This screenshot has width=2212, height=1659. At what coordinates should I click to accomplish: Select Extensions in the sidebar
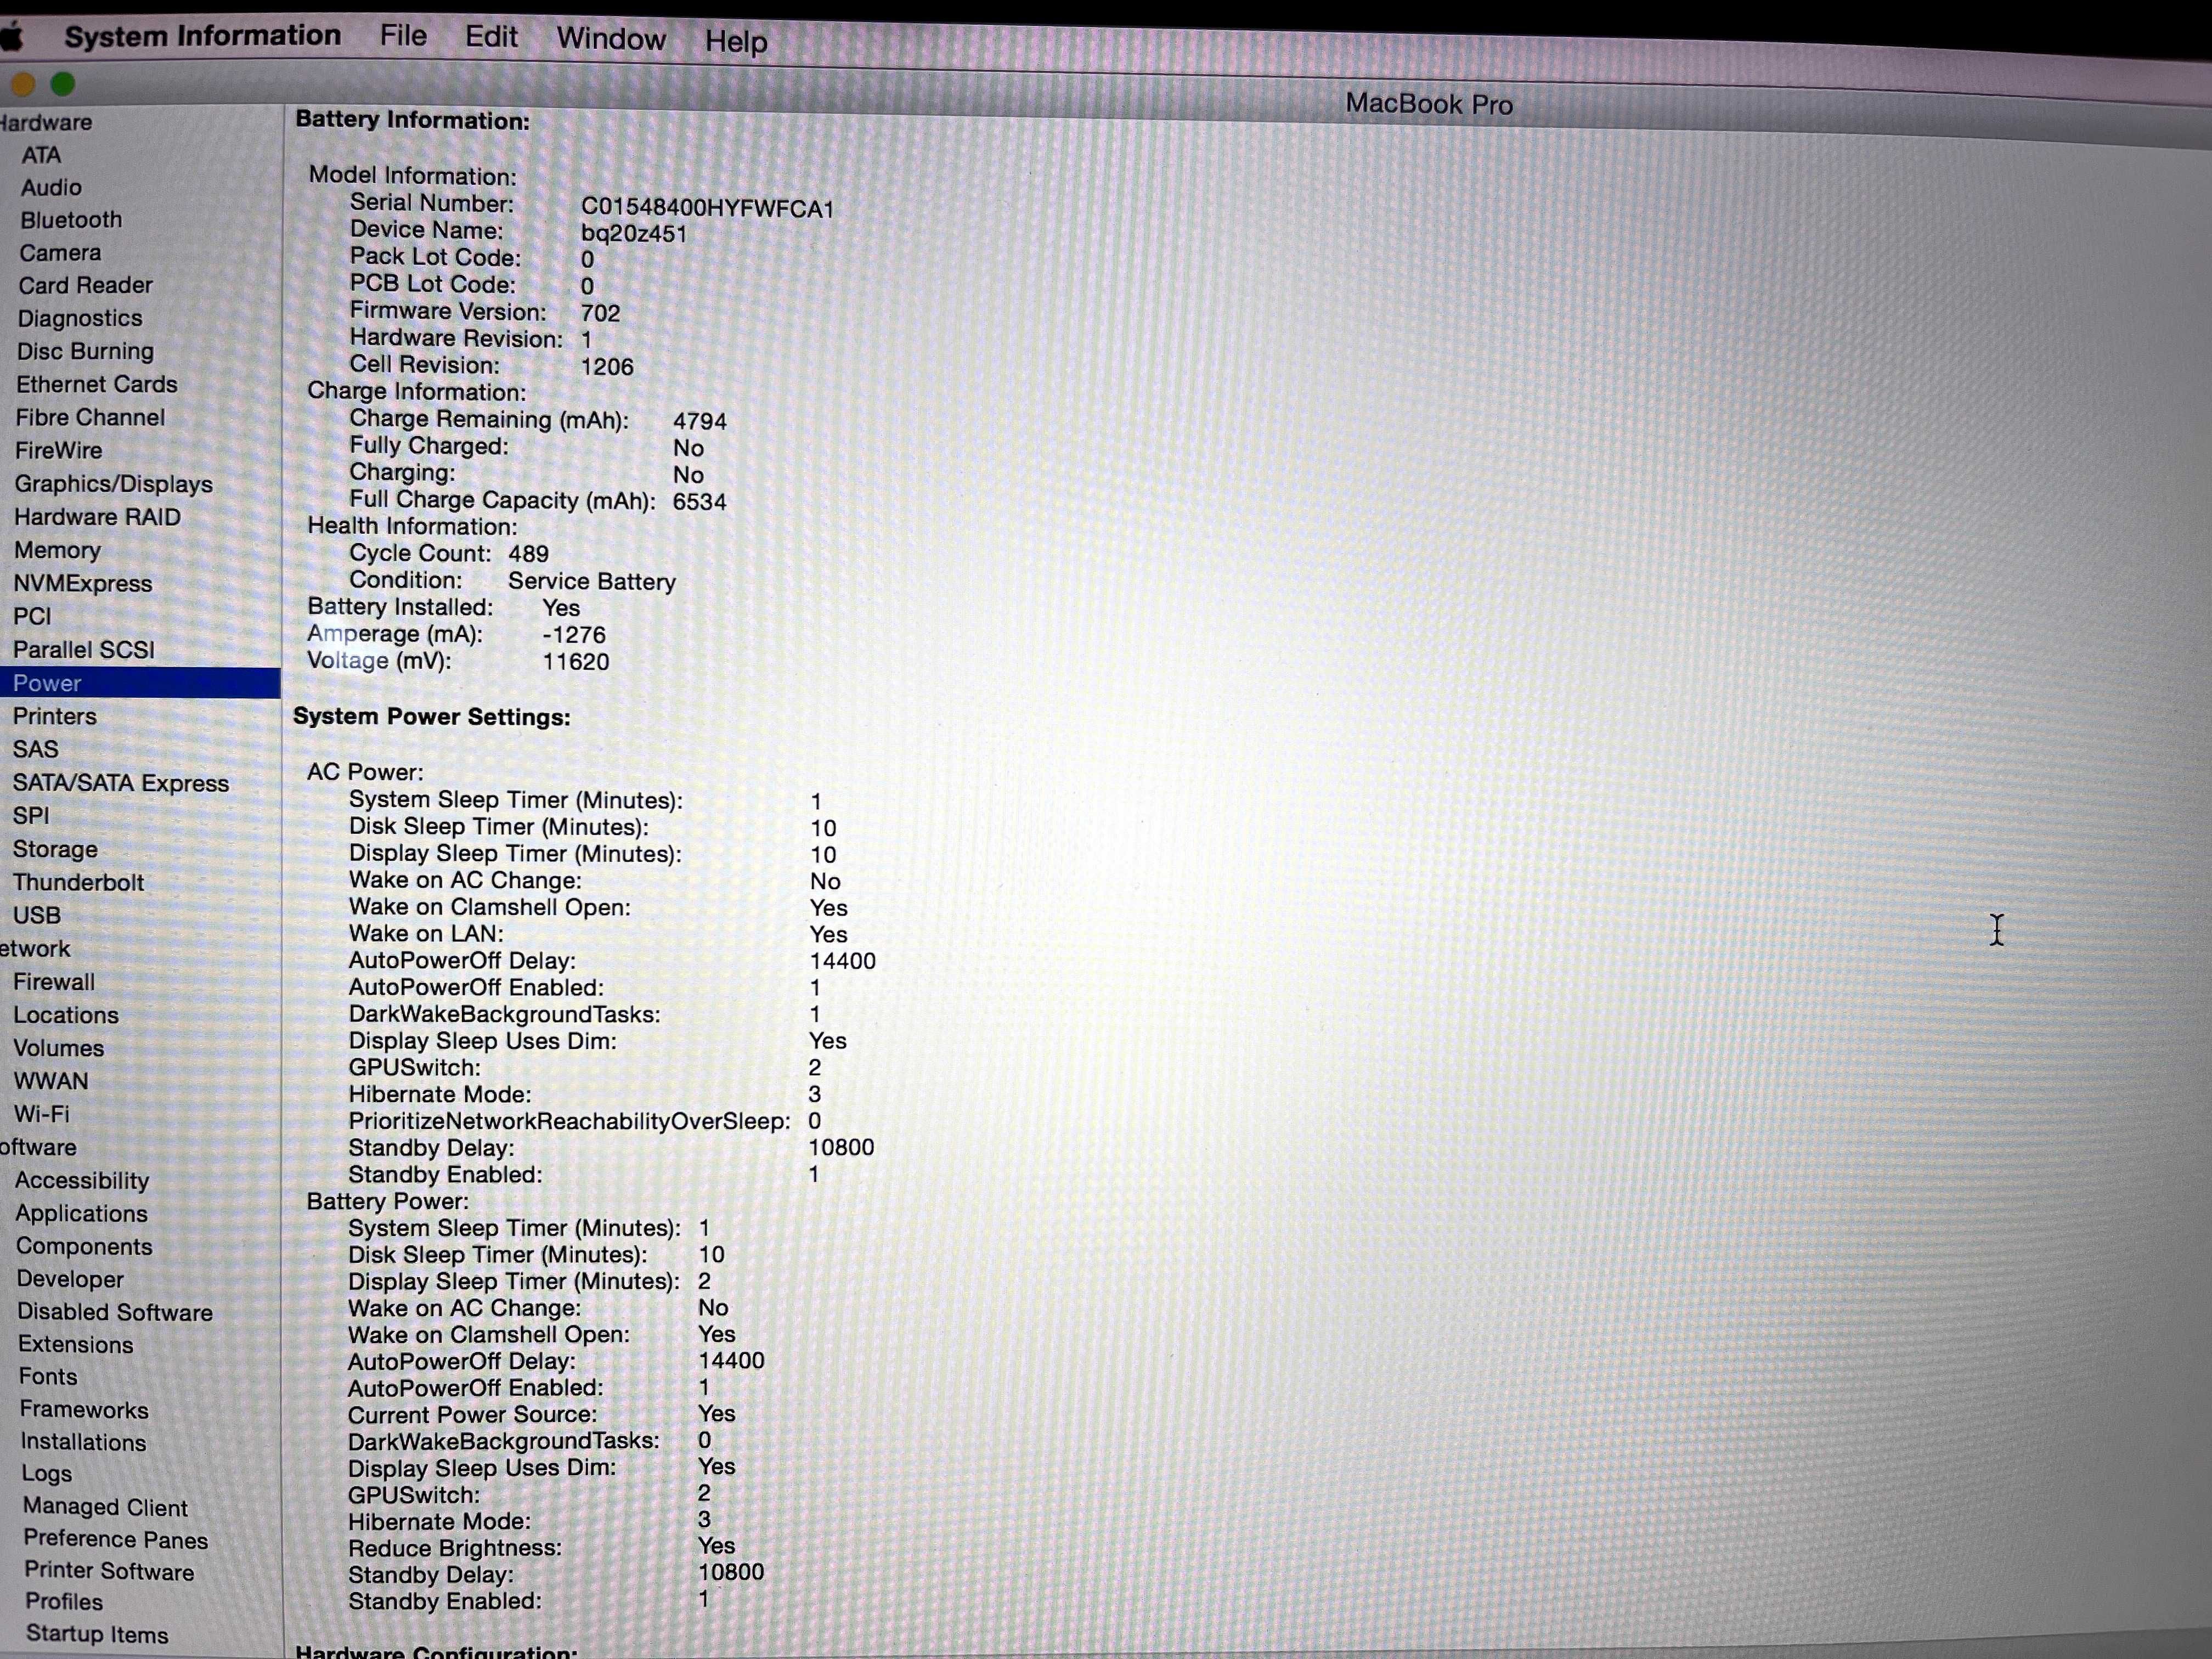76,1345
